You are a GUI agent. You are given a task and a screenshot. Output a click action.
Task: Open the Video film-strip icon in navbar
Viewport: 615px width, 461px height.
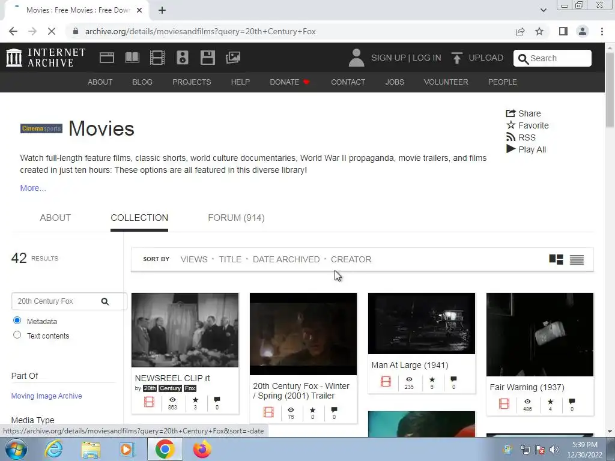tap(157, 58)
